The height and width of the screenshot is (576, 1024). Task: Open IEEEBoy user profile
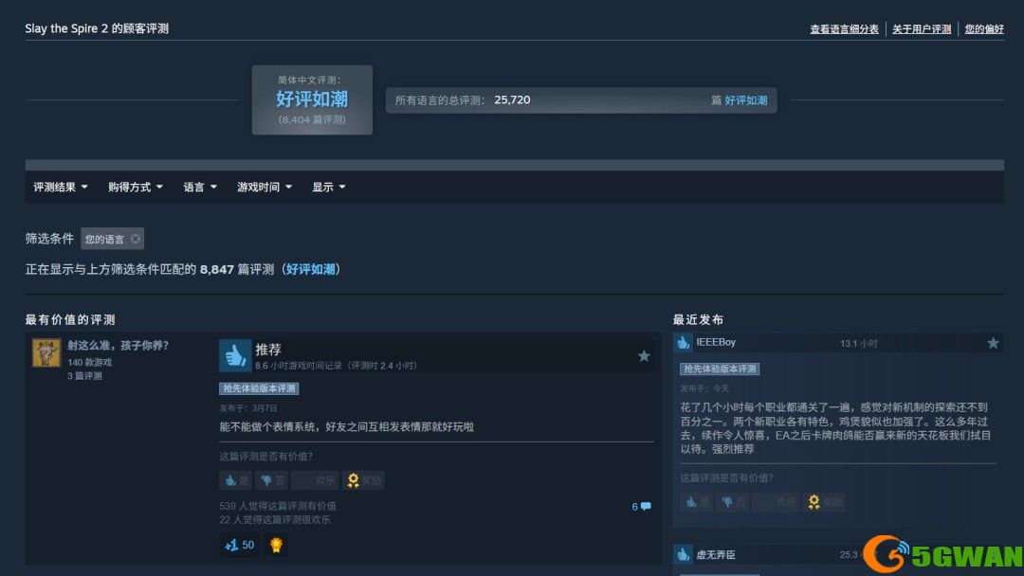(x=716, y=342)
